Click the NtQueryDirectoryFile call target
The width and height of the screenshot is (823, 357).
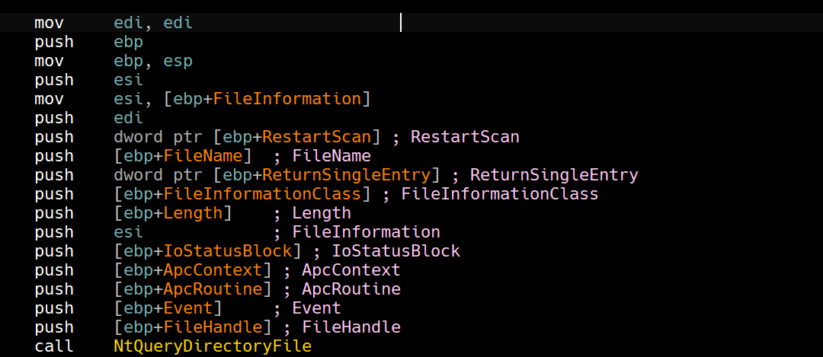tap(212, 346)
